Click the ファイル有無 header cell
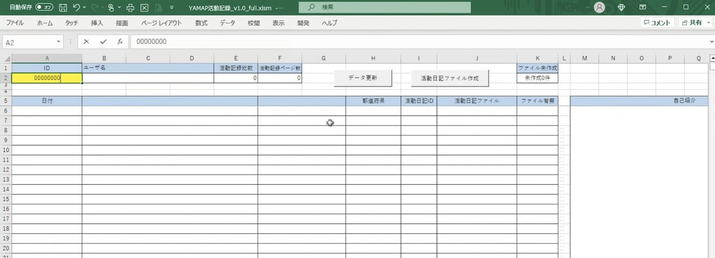Screen dimensions: 715x258 click(537, 101)
